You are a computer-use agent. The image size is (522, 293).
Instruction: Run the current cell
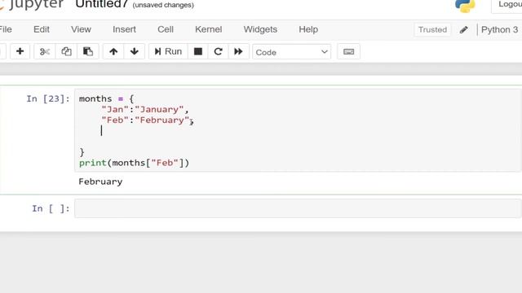[x=168, y=51]
